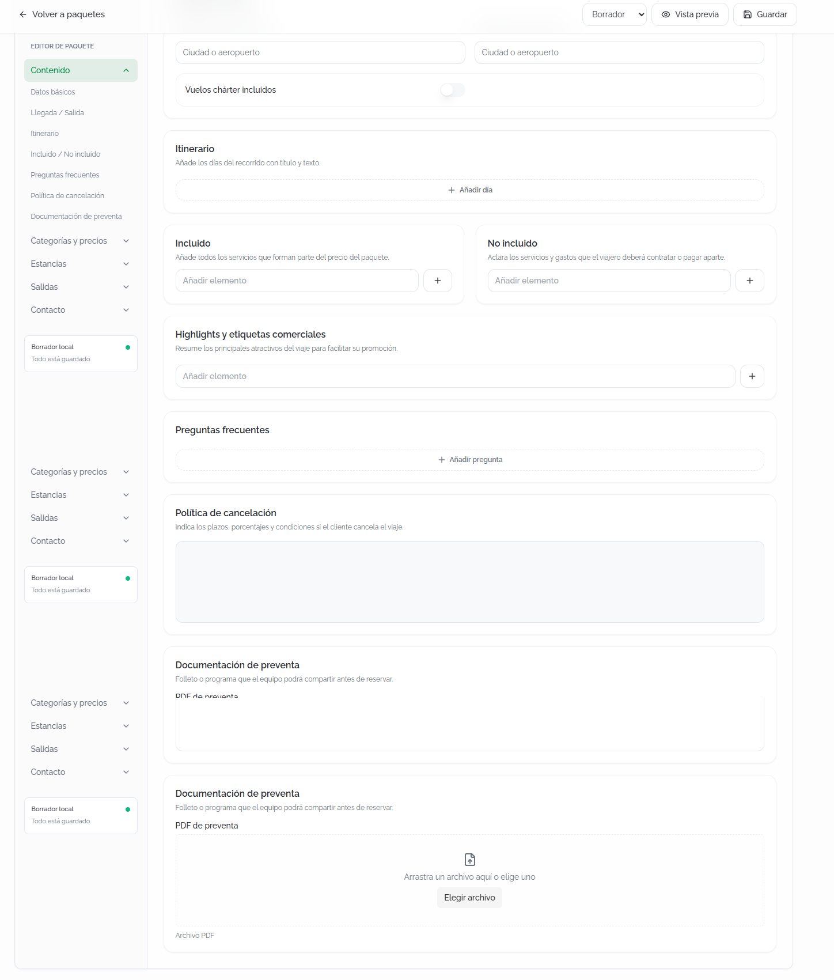Screen dimensions: 834x980
Task: Click the back arrow beside Volver a paquetes
Action: (23, 14)
